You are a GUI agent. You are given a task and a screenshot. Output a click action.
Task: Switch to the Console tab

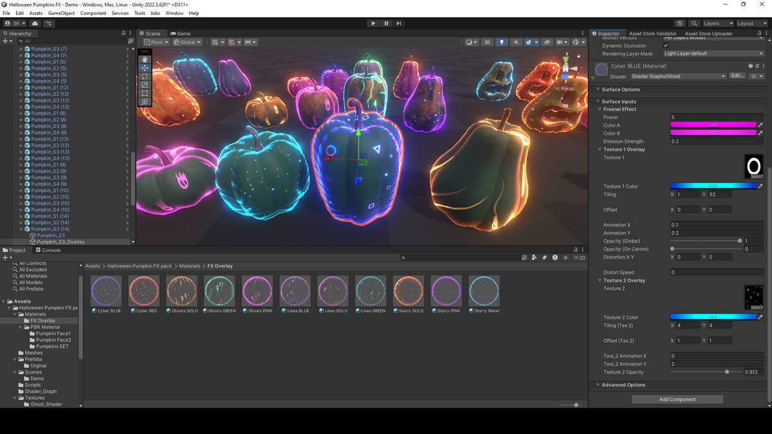pos(48,250)
